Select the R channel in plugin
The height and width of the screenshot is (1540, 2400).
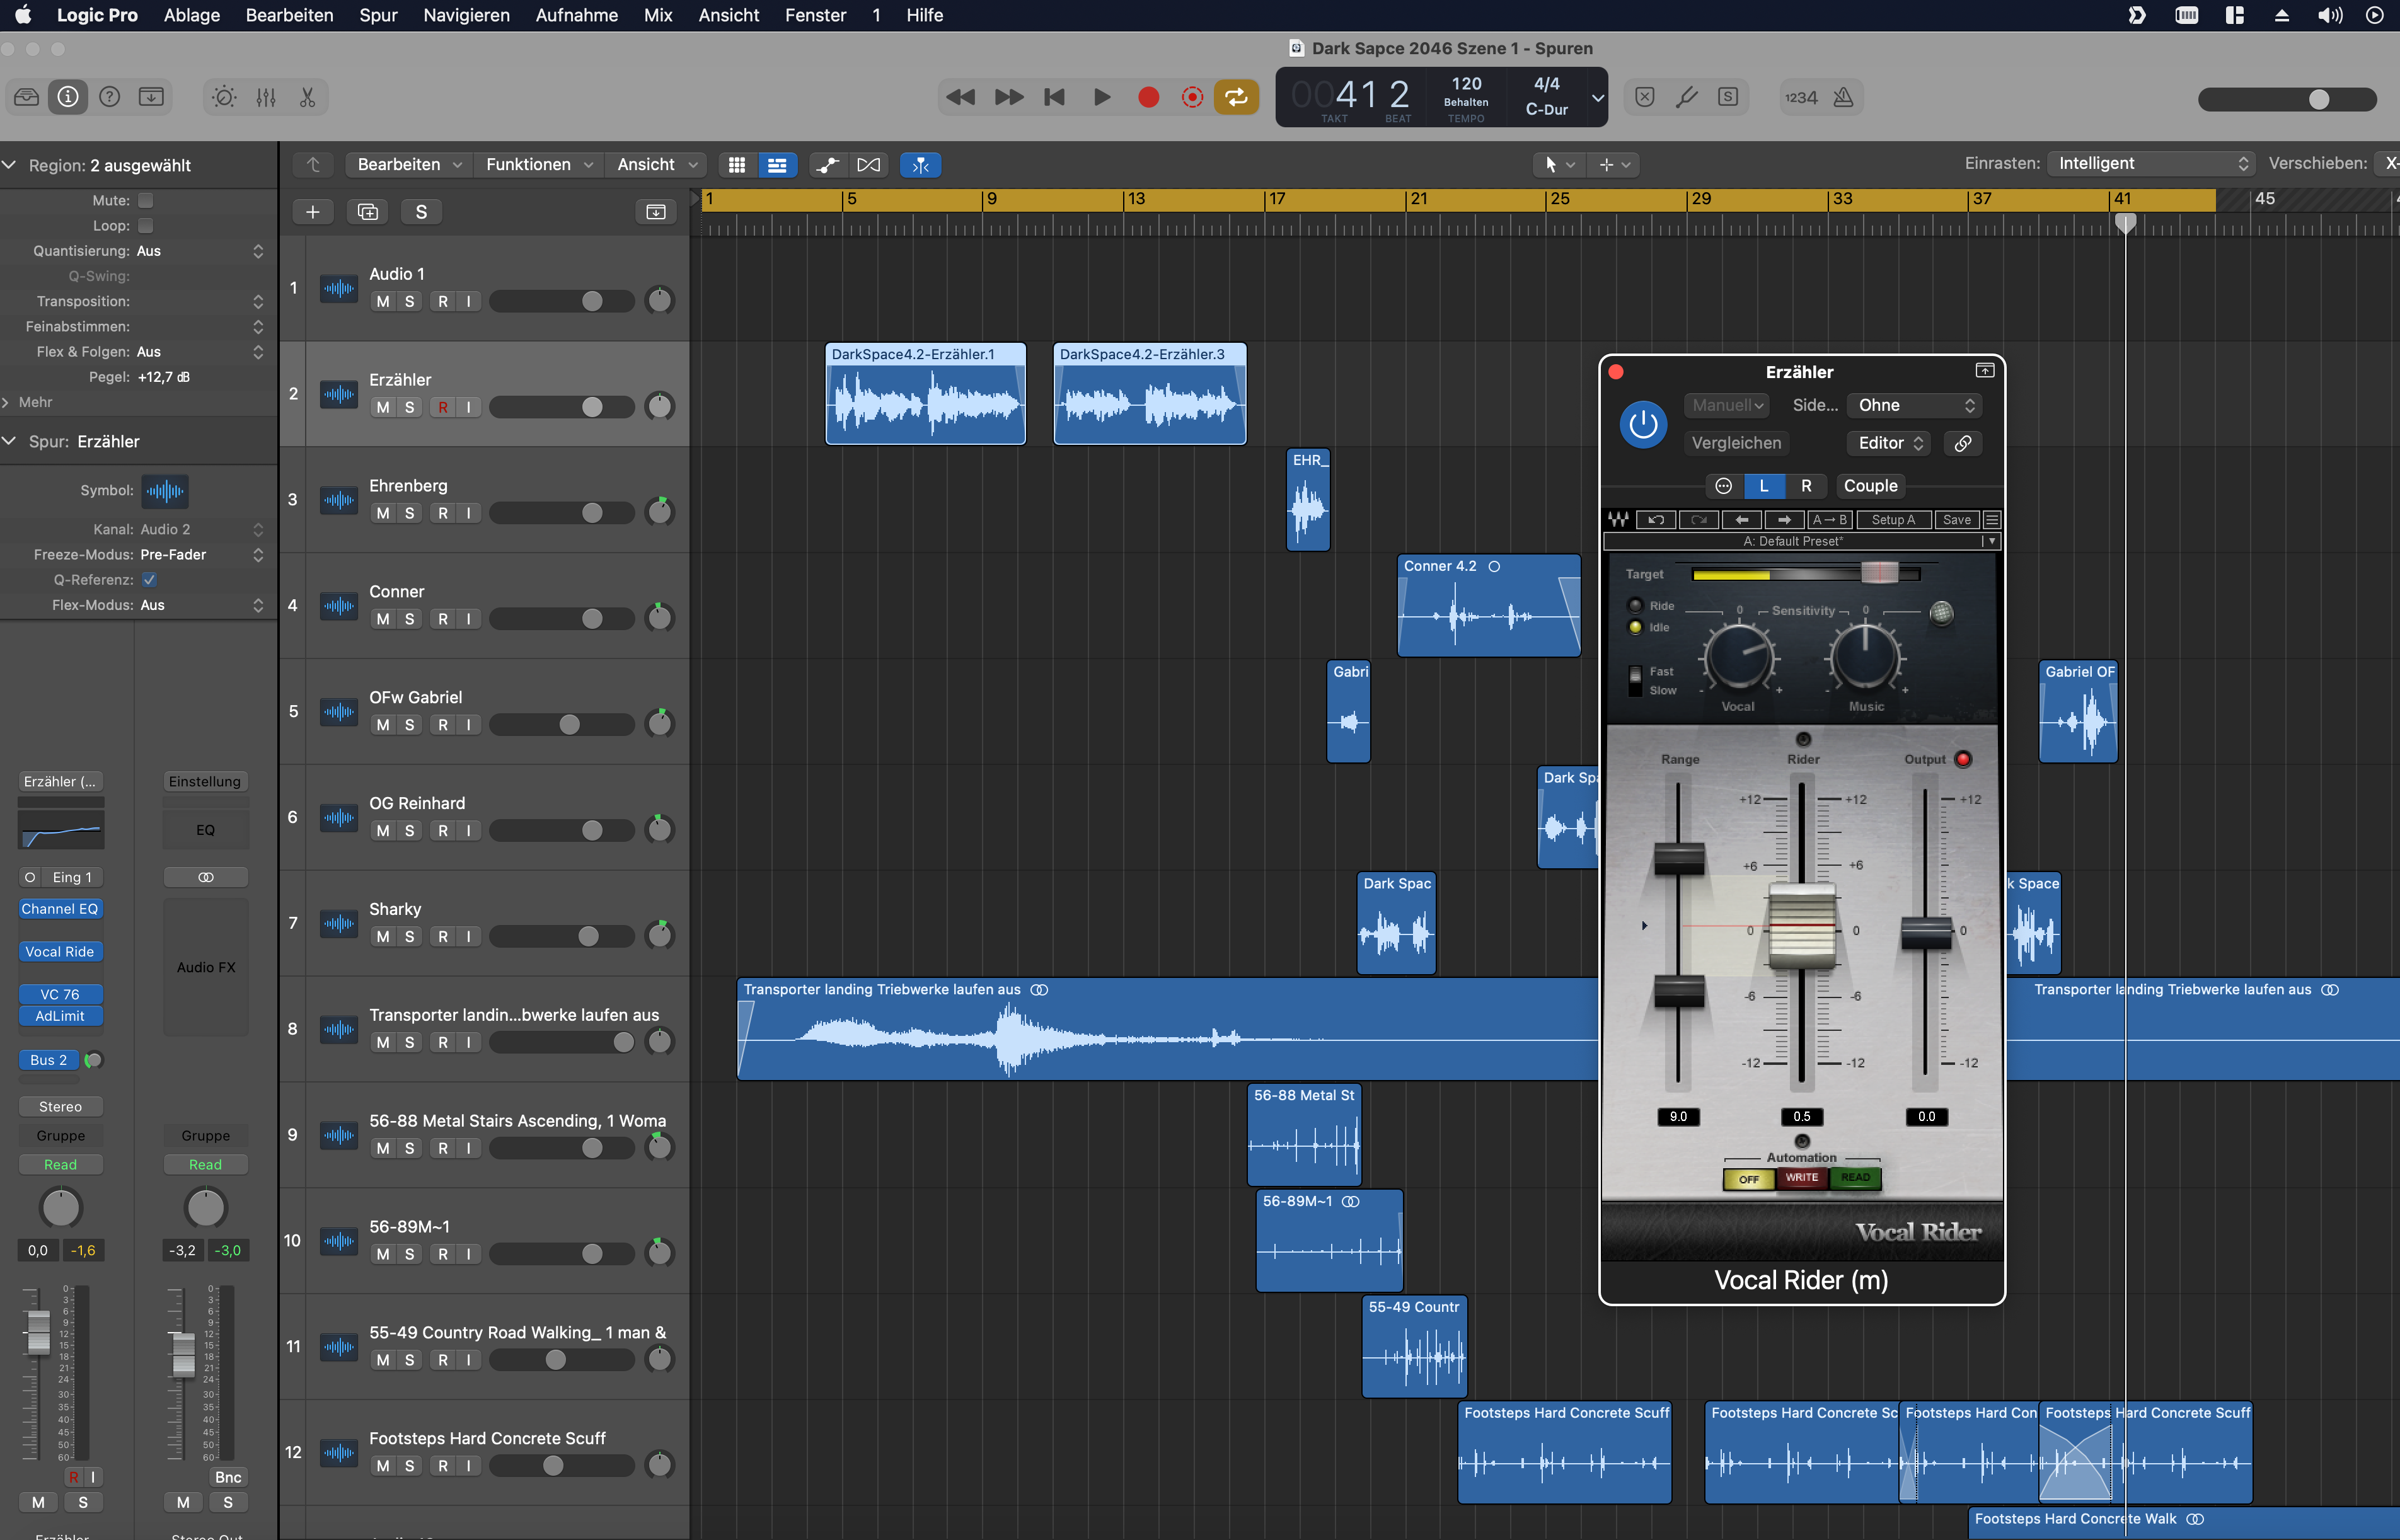click(x=1806, y=486)
